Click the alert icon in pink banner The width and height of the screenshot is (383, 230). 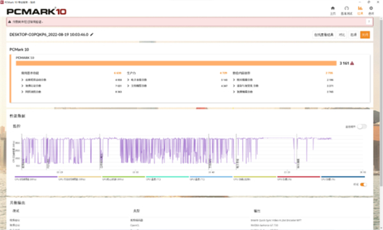click(10, 22)
